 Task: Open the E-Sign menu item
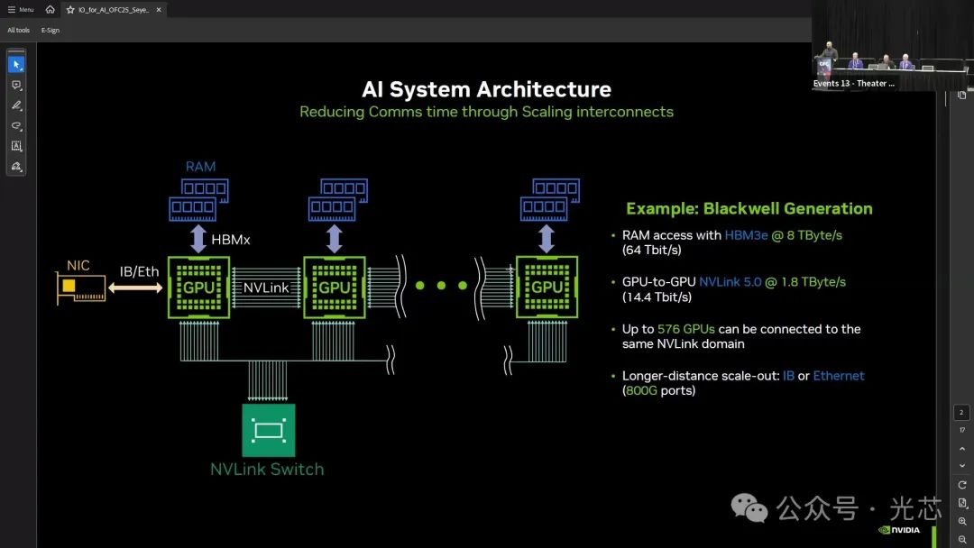tap(51, 30)
